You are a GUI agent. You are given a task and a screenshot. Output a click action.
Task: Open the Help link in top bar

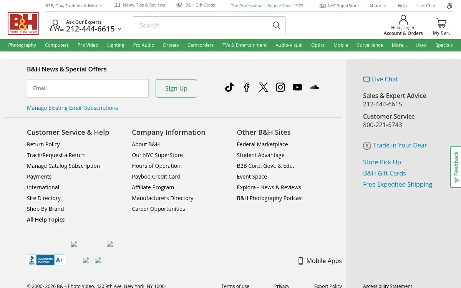coord(402,6)
